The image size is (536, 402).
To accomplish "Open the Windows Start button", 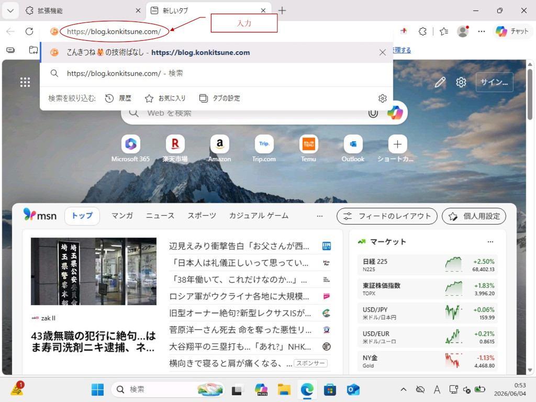I will point(98,389).
